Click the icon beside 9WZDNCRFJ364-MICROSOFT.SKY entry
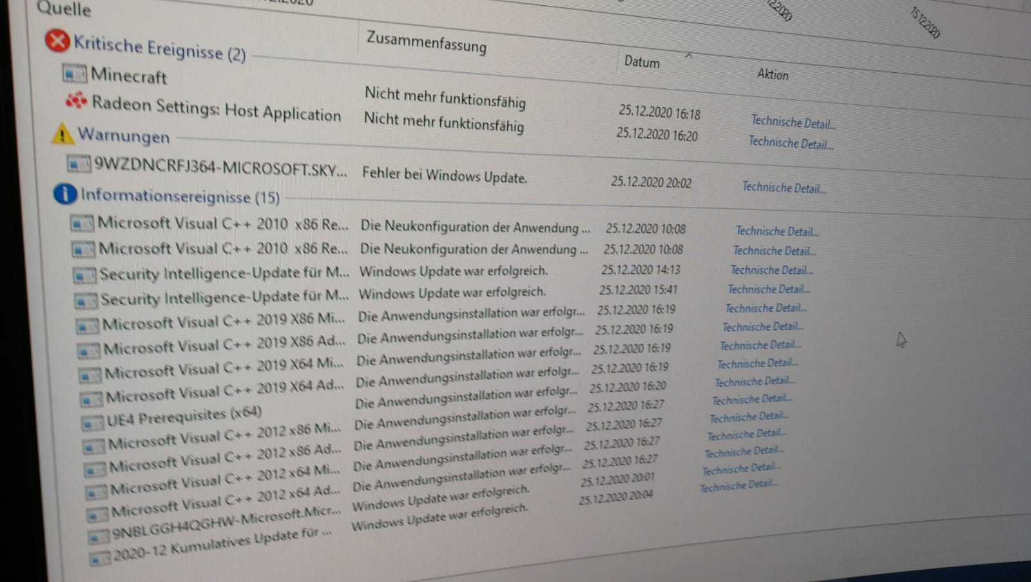 pyautogui.click(x=79, y=165)
